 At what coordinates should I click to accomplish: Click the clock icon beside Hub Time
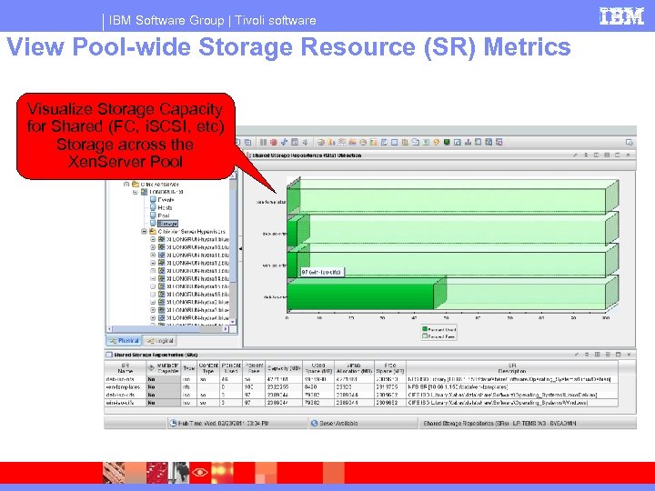click(173, 423)
